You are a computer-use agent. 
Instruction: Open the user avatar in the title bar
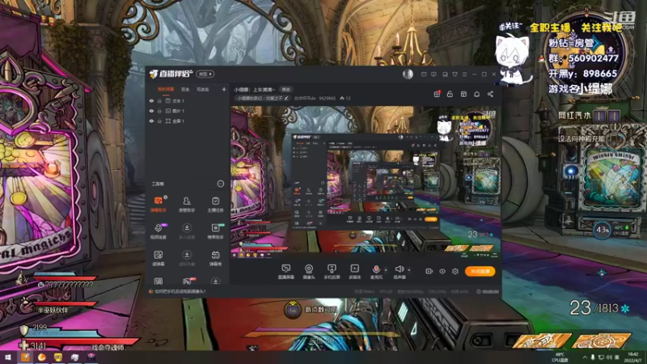tap(408, 74)
